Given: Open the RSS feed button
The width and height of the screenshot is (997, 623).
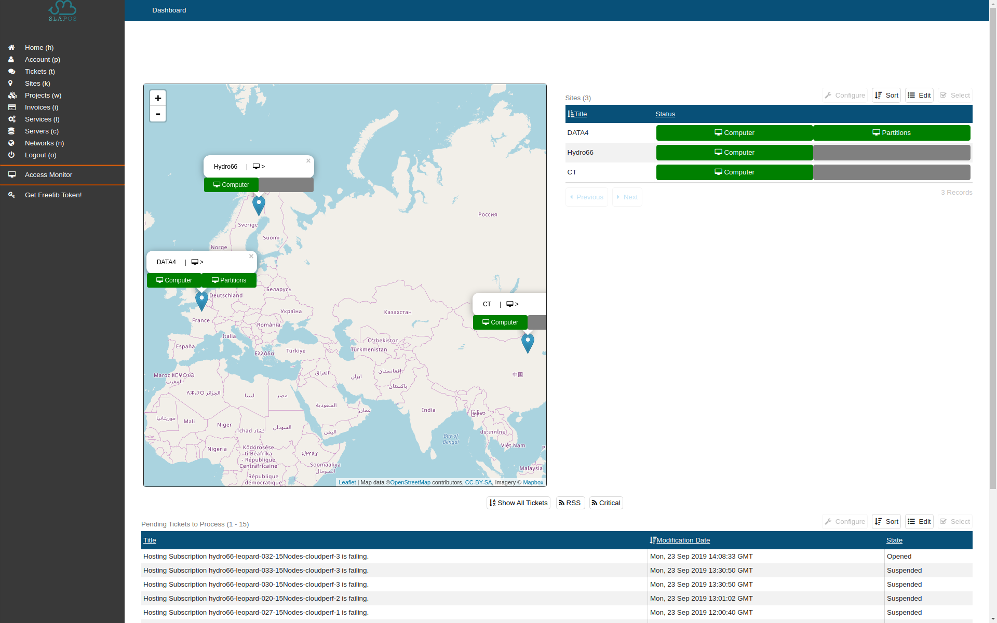Looking at the screenshot, I should pyautogui.click(x=570, y=503).
